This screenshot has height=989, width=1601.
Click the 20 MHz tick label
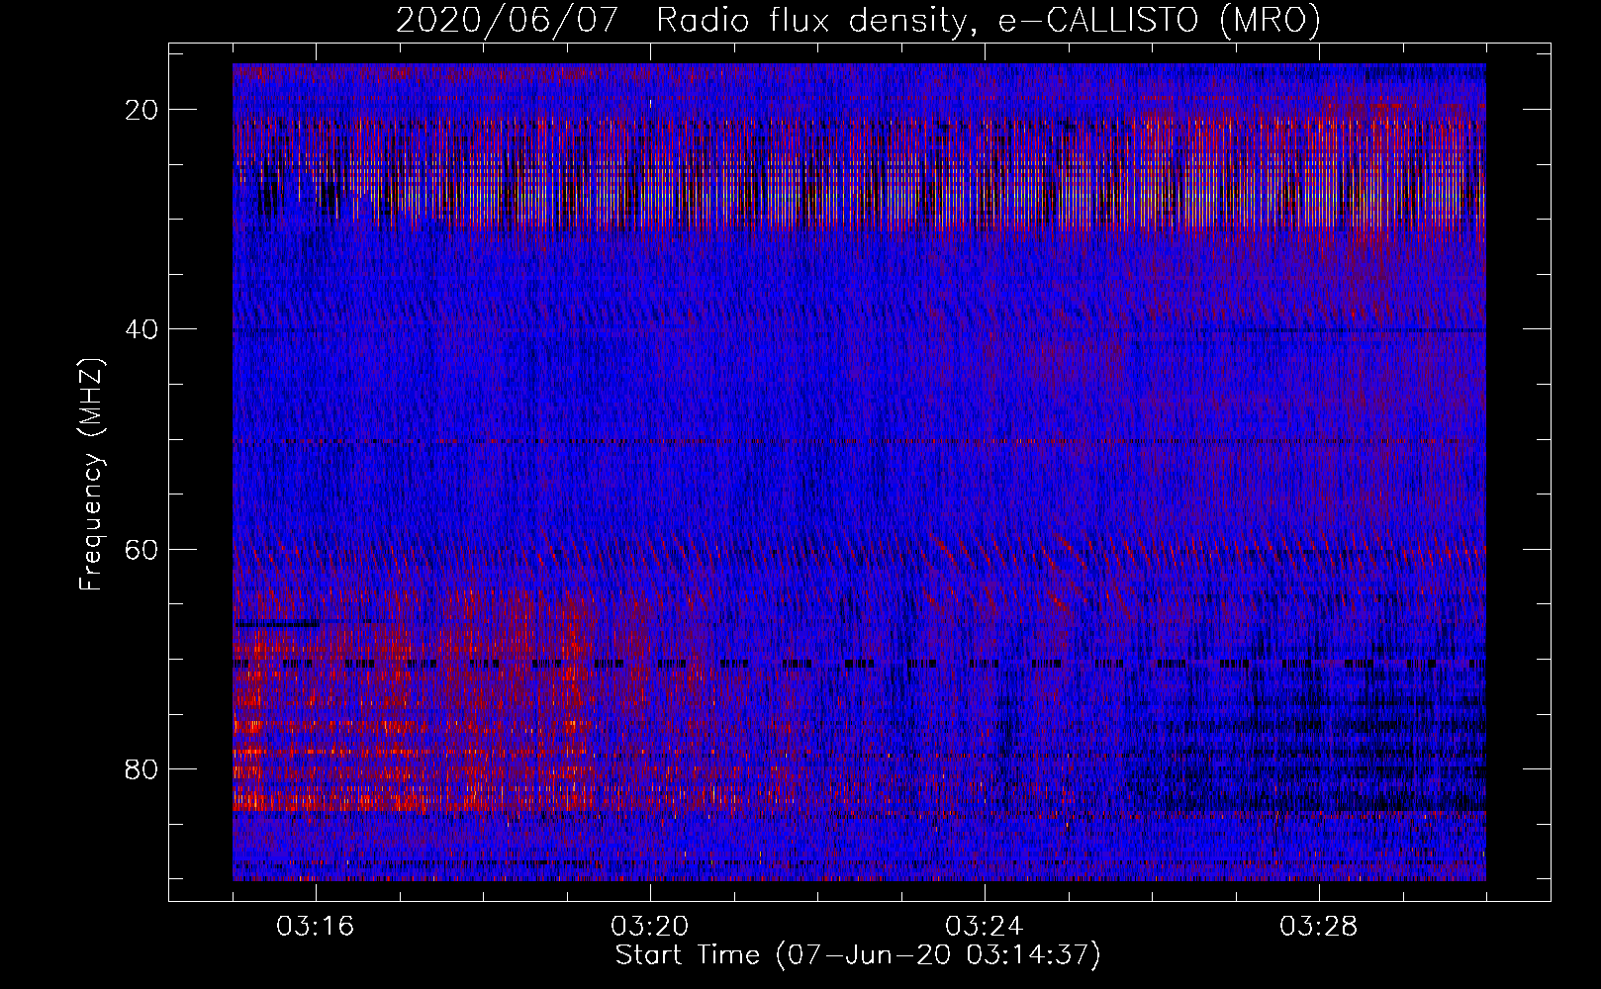pyautogui.click(x=142, y=110)
